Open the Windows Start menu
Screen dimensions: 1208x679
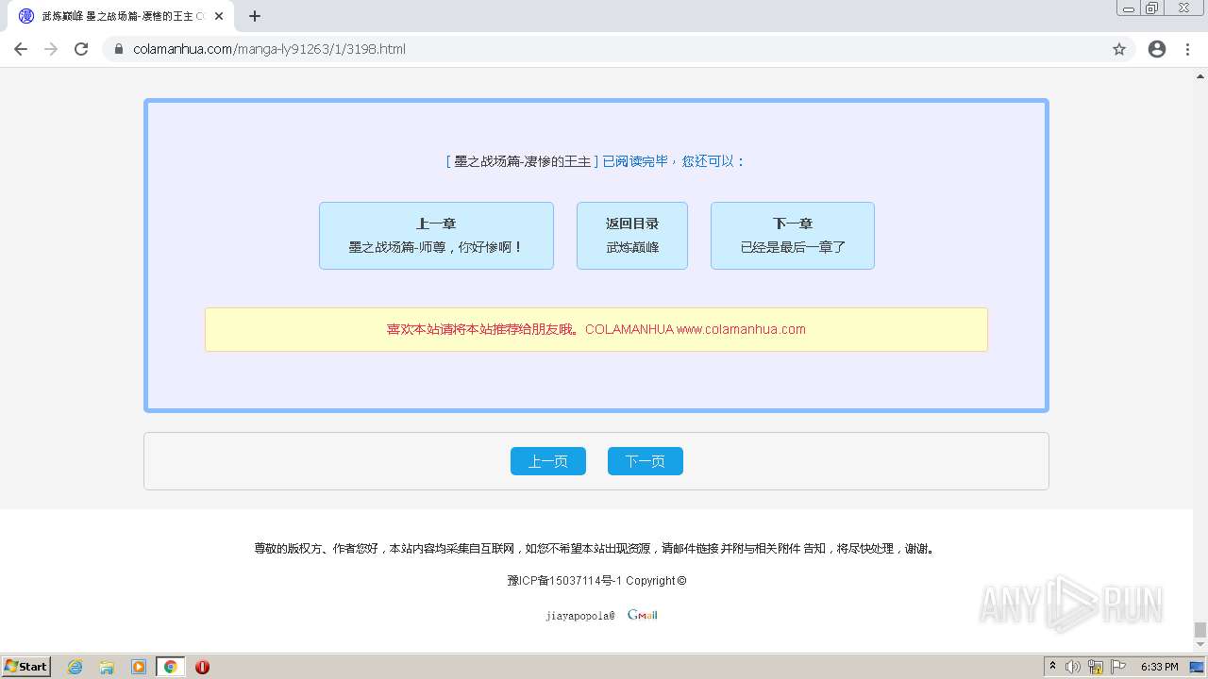click(x=26, y=666)
